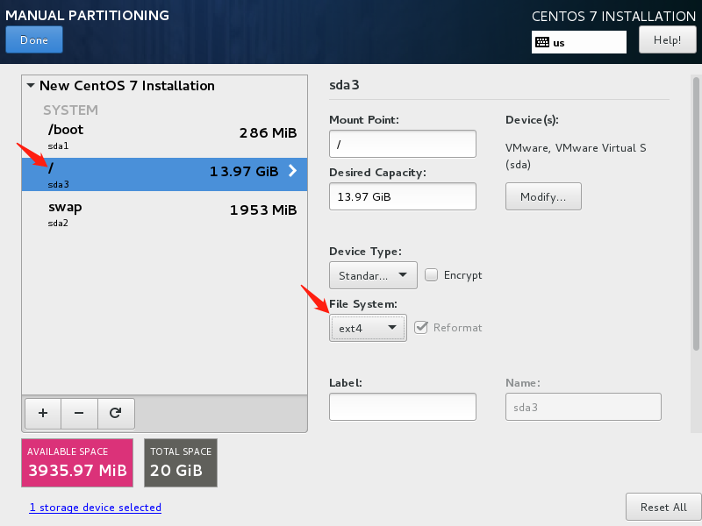The image size is (702, 526).
Task: Focus the Label text field
Action: [403, 407]
